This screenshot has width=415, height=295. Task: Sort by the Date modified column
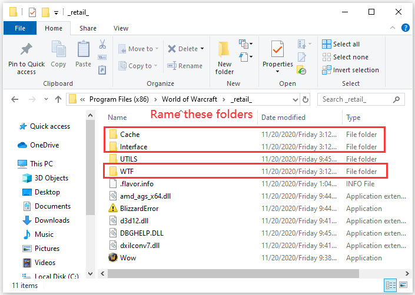[283, 118]
